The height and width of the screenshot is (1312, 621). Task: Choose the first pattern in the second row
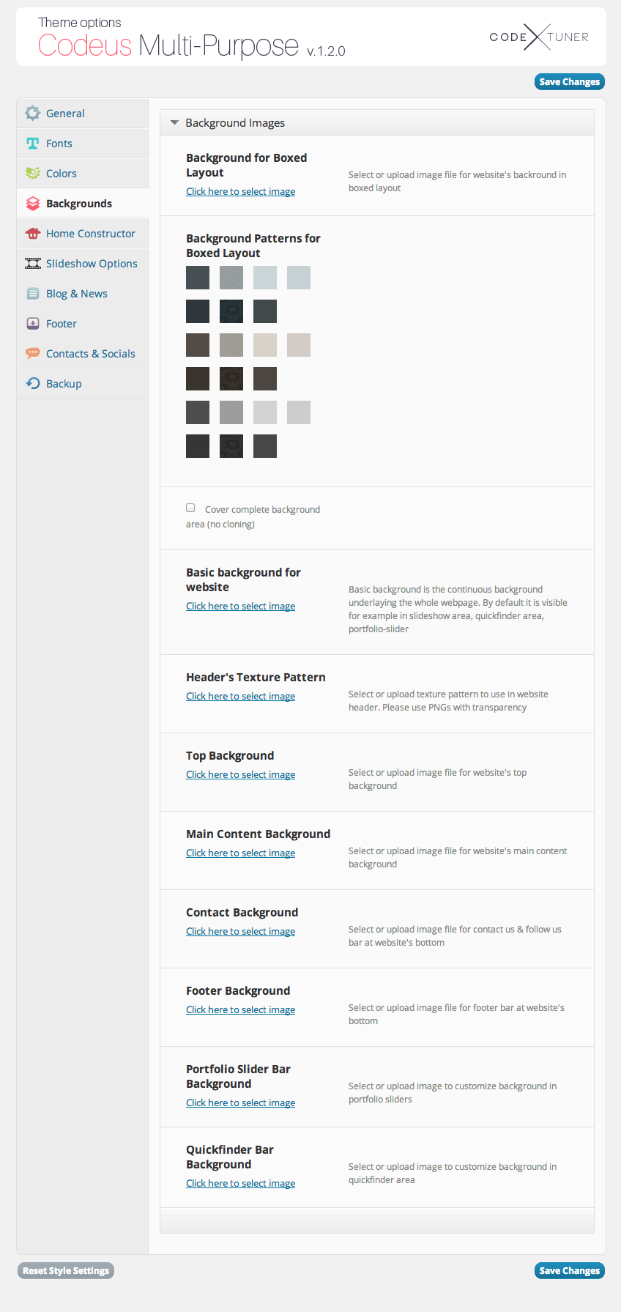coord(198,311)
